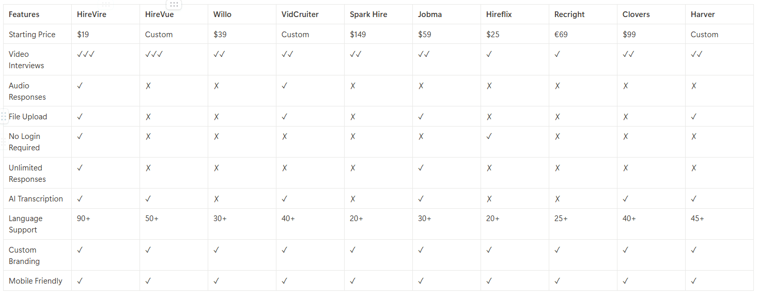
Task: Click the checkmark for Jobma File Upload
Action: pos(421,117)
